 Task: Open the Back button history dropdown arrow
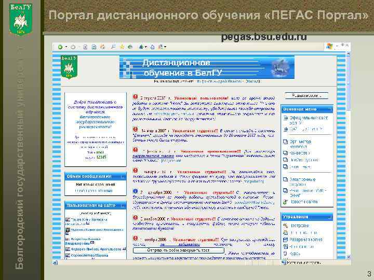coord(66,47)
